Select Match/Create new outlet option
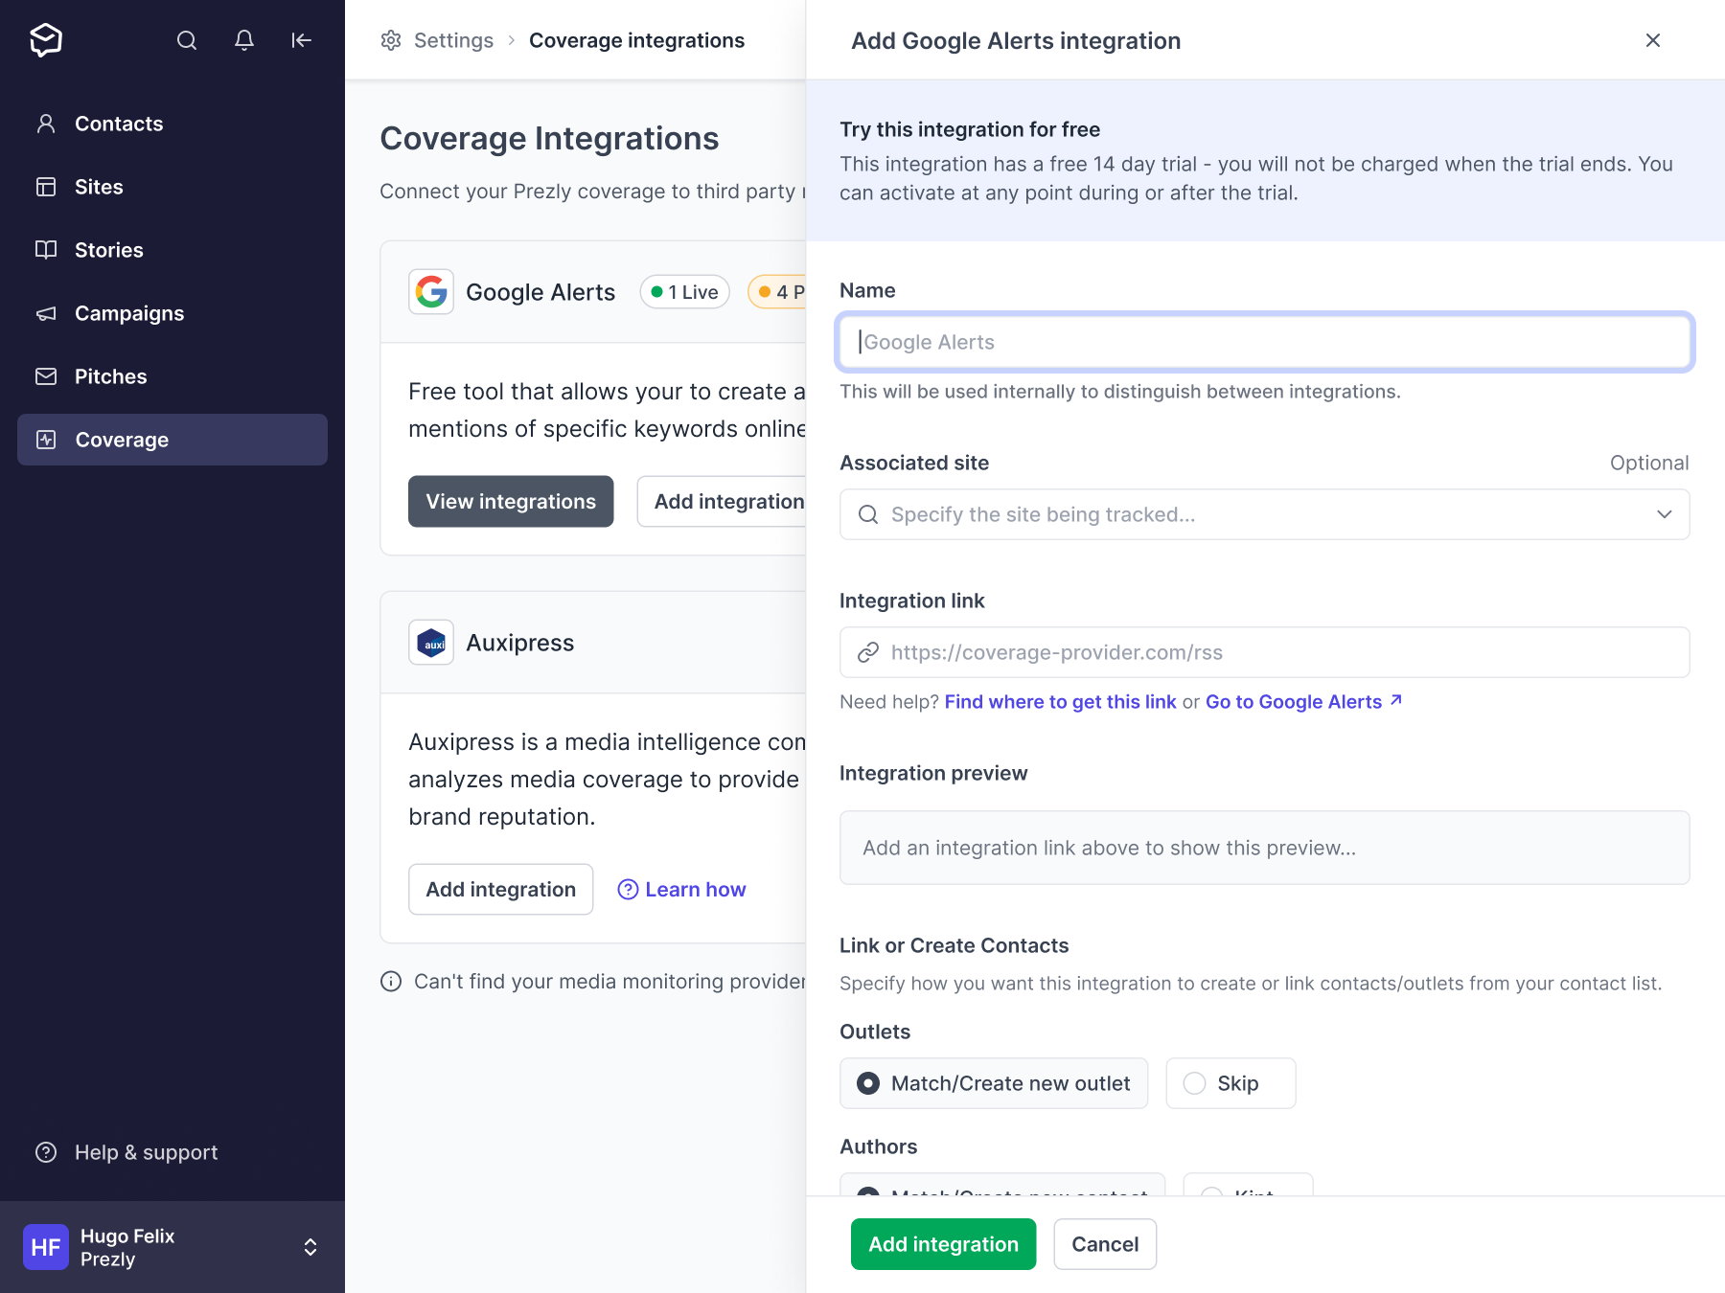Image resolution: width=1725 pixels, height=1293 pixels. [x=994, y=1083]
